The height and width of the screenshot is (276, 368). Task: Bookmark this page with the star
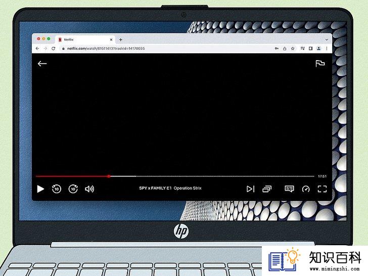[x=293, y=49]
